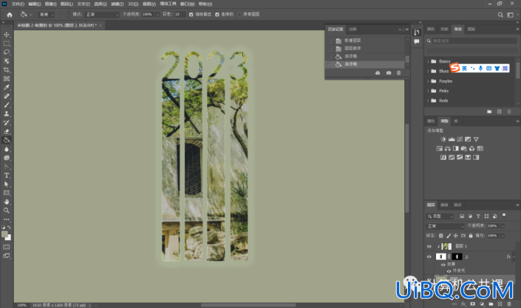Click the foreground color swatch

4,234
